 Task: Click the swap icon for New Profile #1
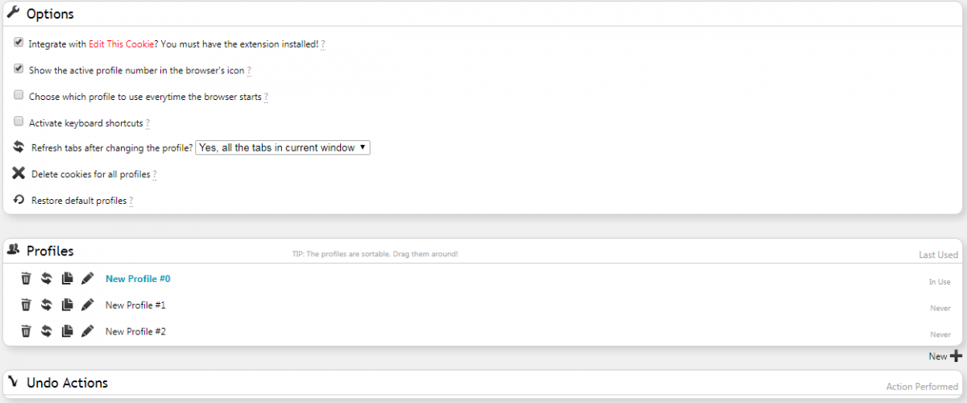[x=47, y=305]
